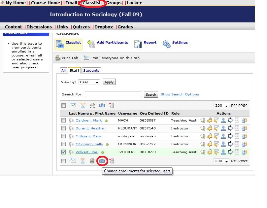Open the O'Bryan, Mary name link
267x208 pixels.
point(88,136)
